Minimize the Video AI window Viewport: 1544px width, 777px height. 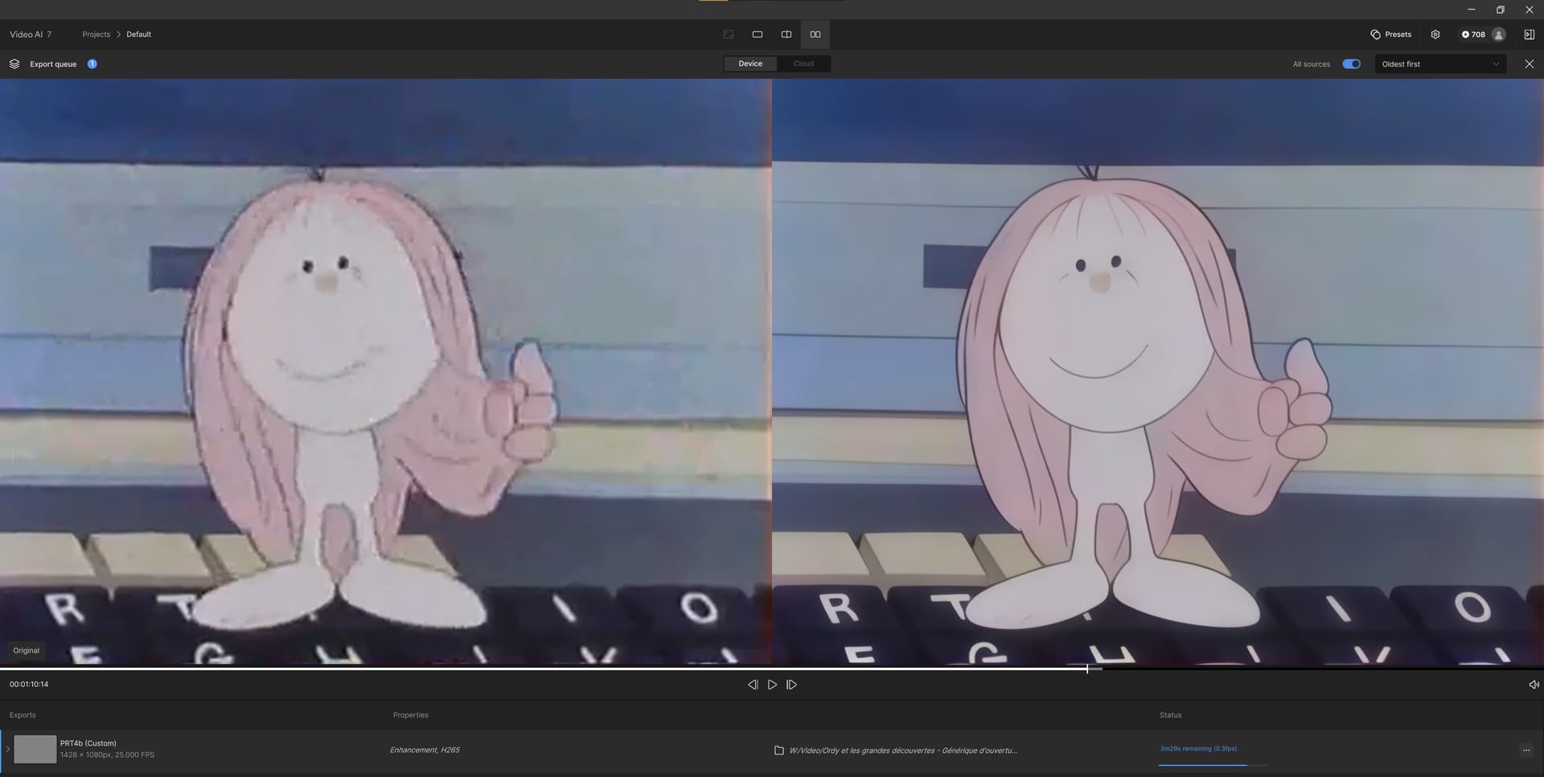[x=1472, y=10]
